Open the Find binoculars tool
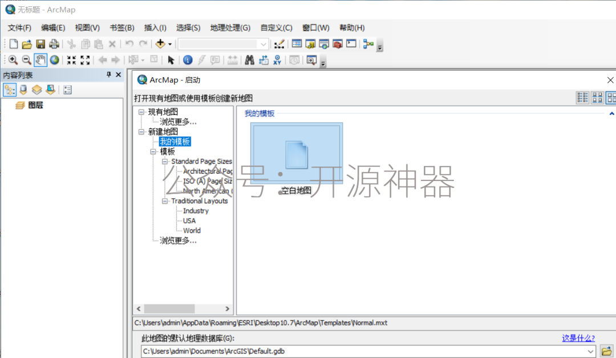Image resolution: width=616 pixels, height=358 pixels. 249,60
